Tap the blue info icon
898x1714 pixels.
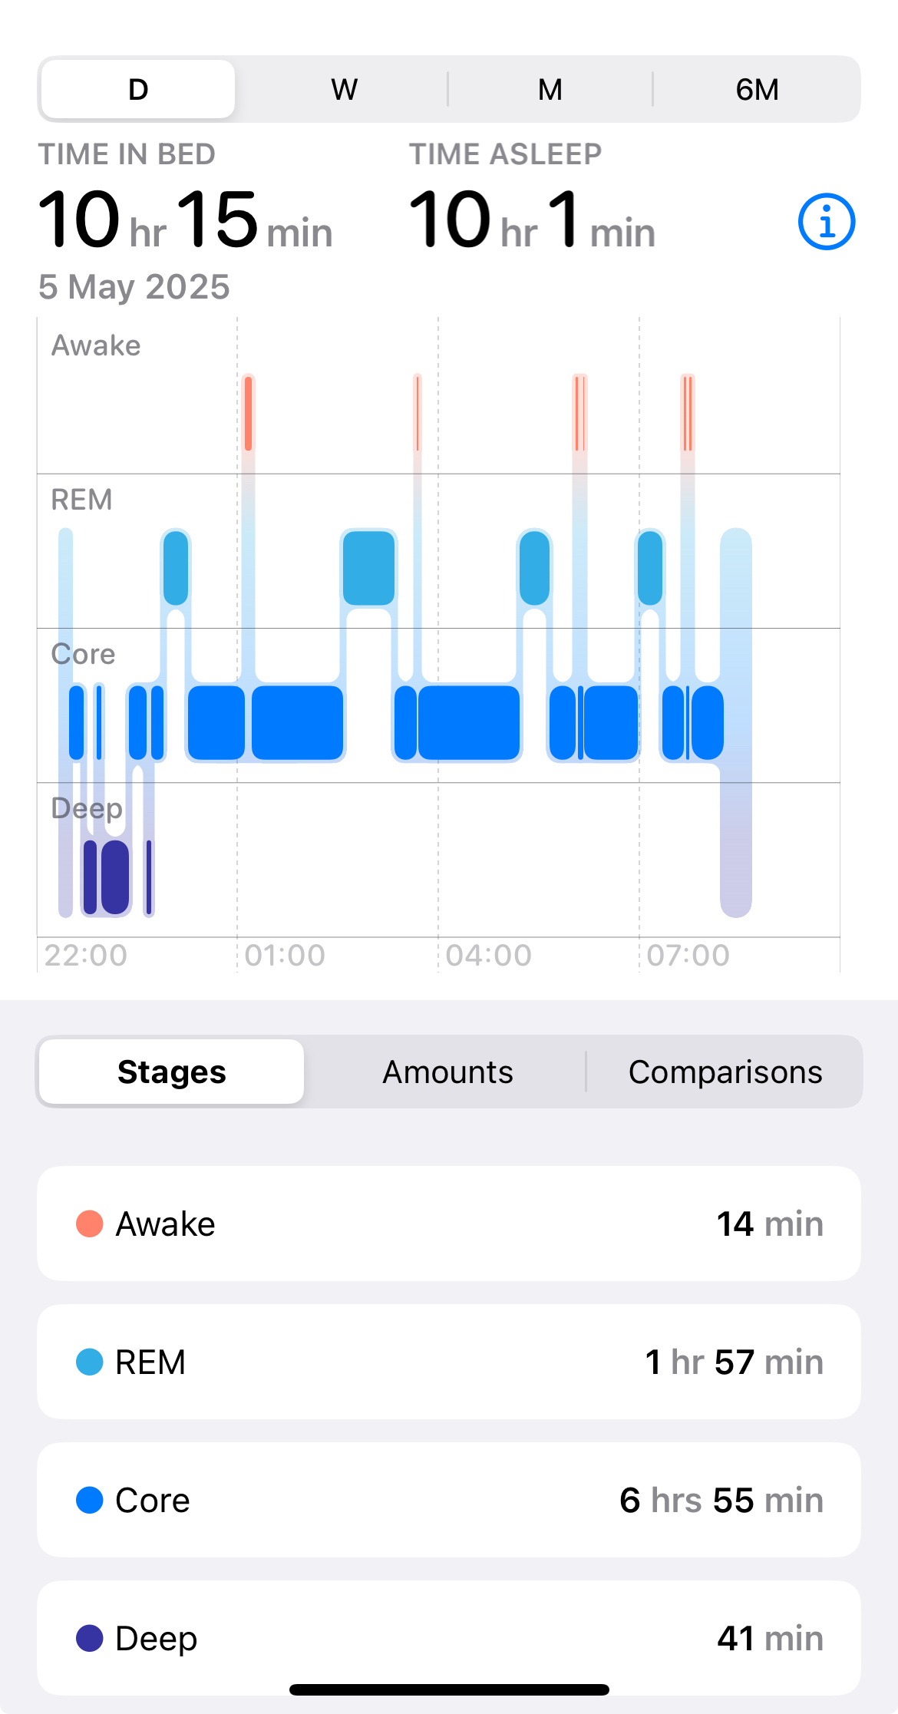[826, 222]
